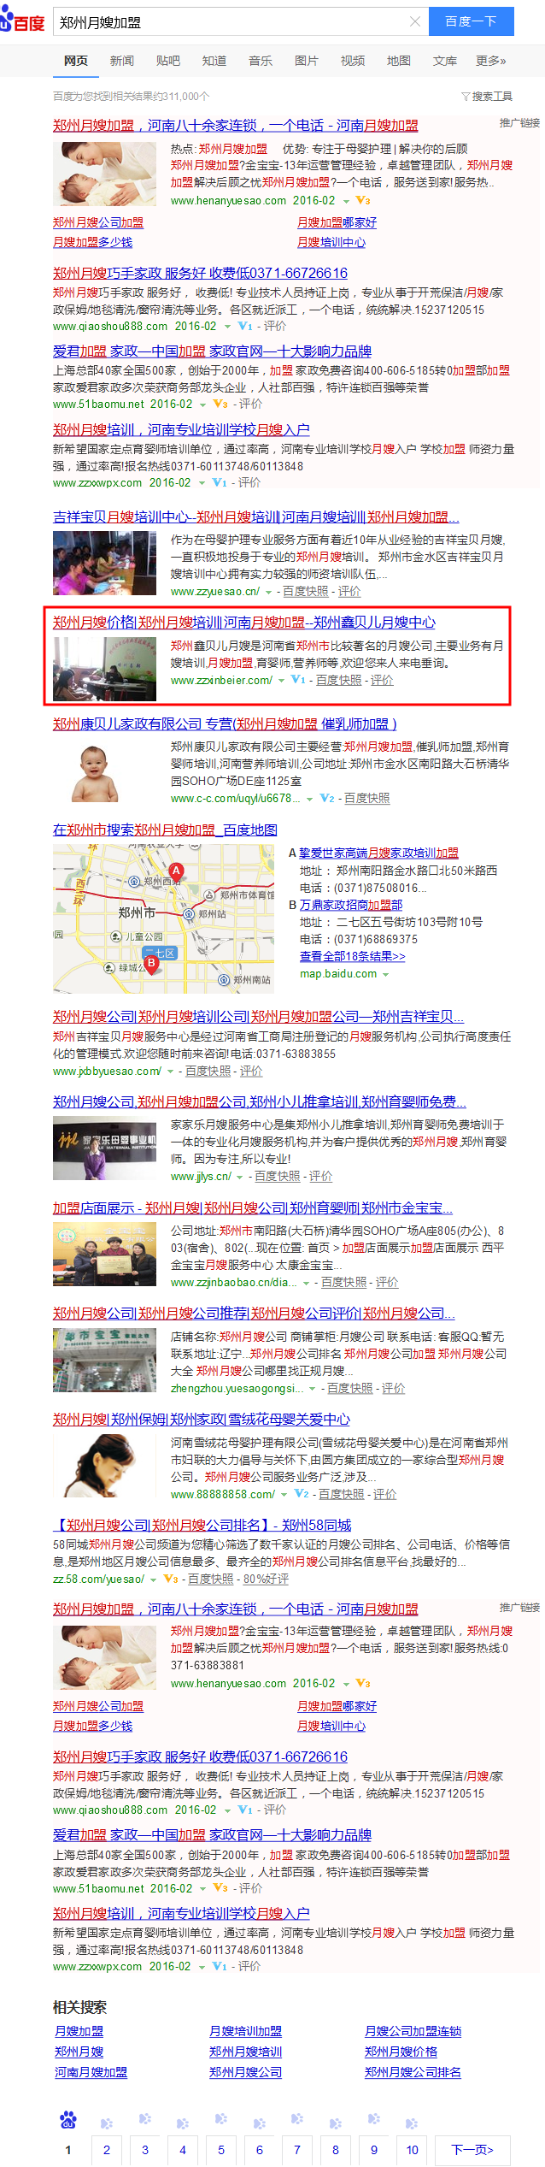This screenshot has height=2167, width=545.
Task: Open 雪绒花母婴关爱中心 result title
Action: click(x=202, y=1420)
